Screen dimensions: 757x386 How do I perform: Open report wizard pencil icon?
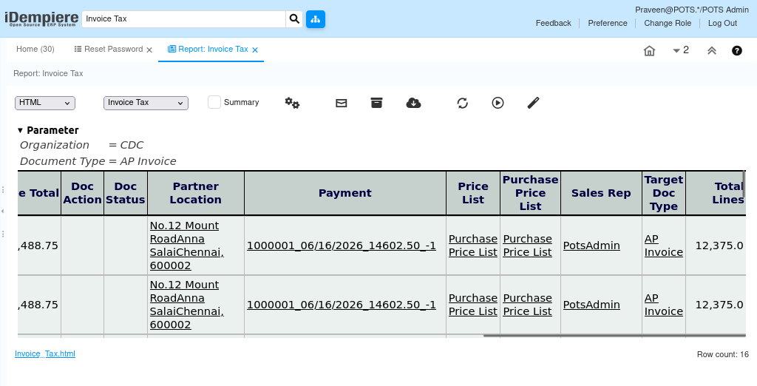[533, 103]
